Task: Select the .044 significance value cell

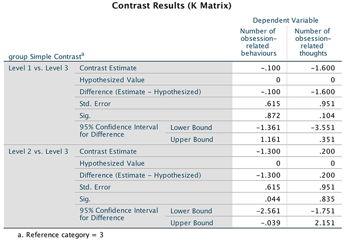Action: pyautogui.click(x=273, y=199)
